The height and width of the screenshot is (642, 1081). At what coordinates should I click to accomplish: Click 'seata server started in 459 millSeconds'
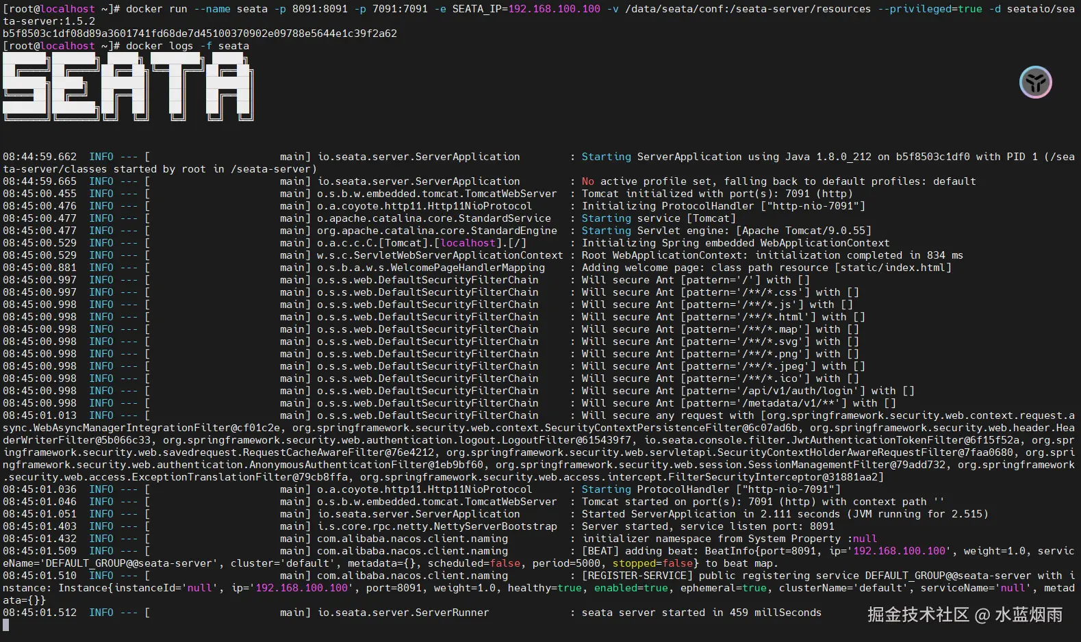click(x=701, y=613)
